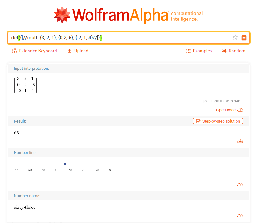Click the sixty-three number name text
This screenshot has width=253, height=223.
pos(25,207)
